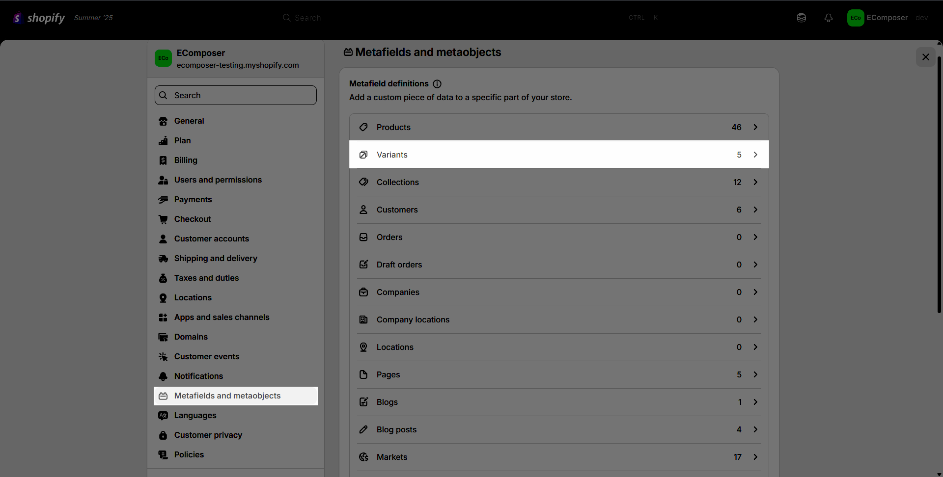Expand the Markets row chevron

pos(755,457)
